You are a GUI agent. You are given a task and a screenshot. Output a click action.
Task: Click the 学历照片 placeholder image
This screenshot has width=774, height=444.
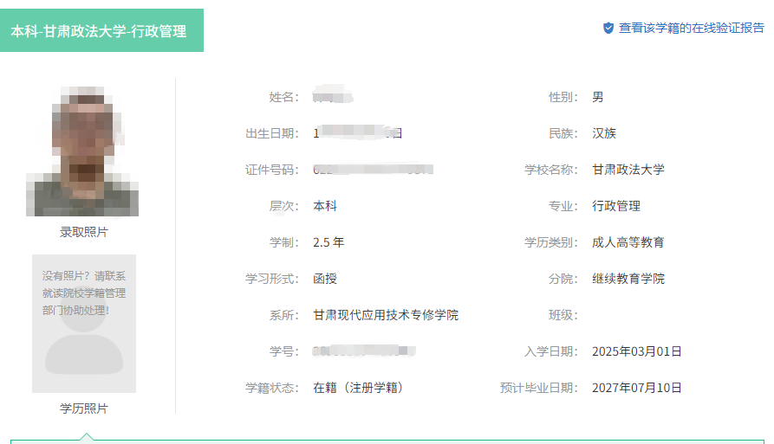[x=84, y=324]
